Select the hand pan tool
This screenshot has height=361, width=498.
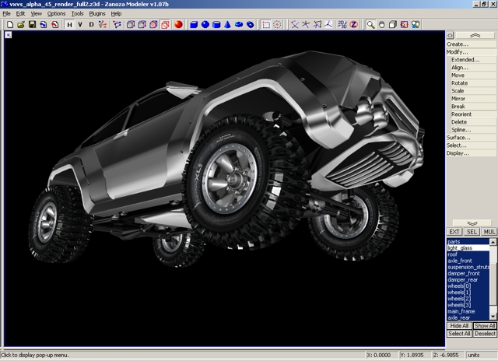[382, 25]
